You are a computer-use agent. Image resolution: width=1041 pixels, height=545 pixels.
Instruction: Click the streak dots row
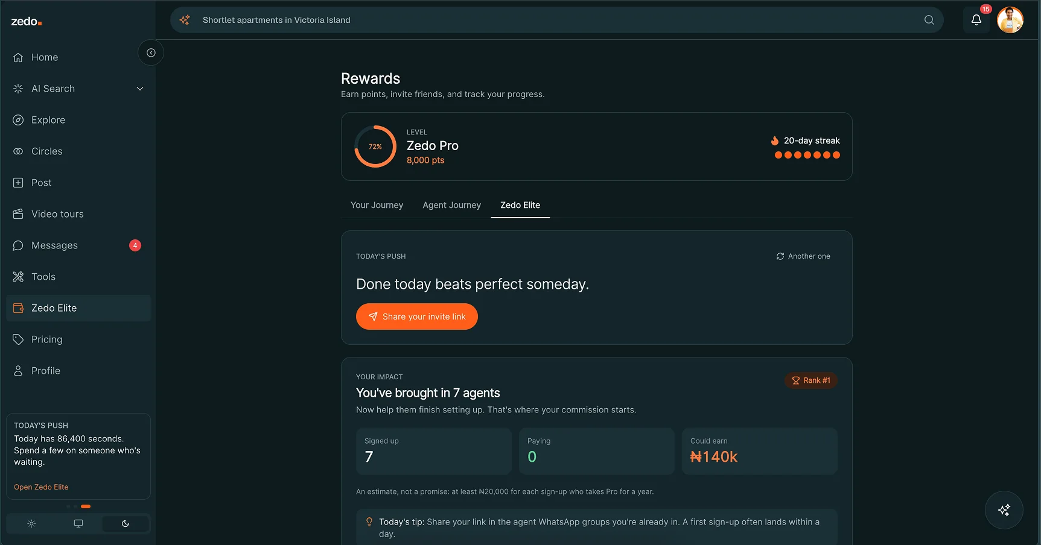point(807,155)
